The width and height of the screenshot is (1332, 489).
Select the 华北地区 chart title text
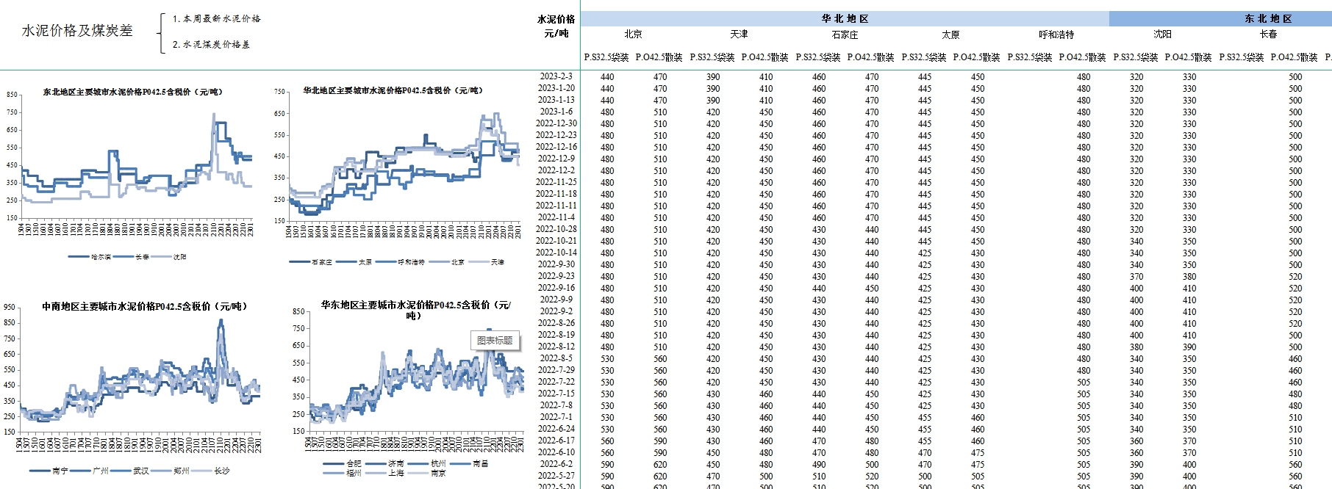coord(393,90)
